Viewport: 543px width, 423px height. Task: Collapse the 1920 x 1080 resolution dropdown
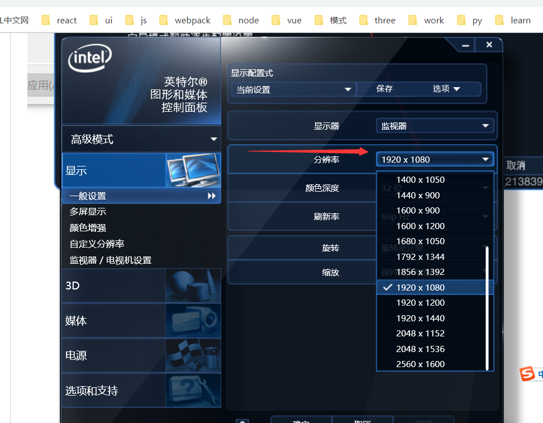click(435, 159)
